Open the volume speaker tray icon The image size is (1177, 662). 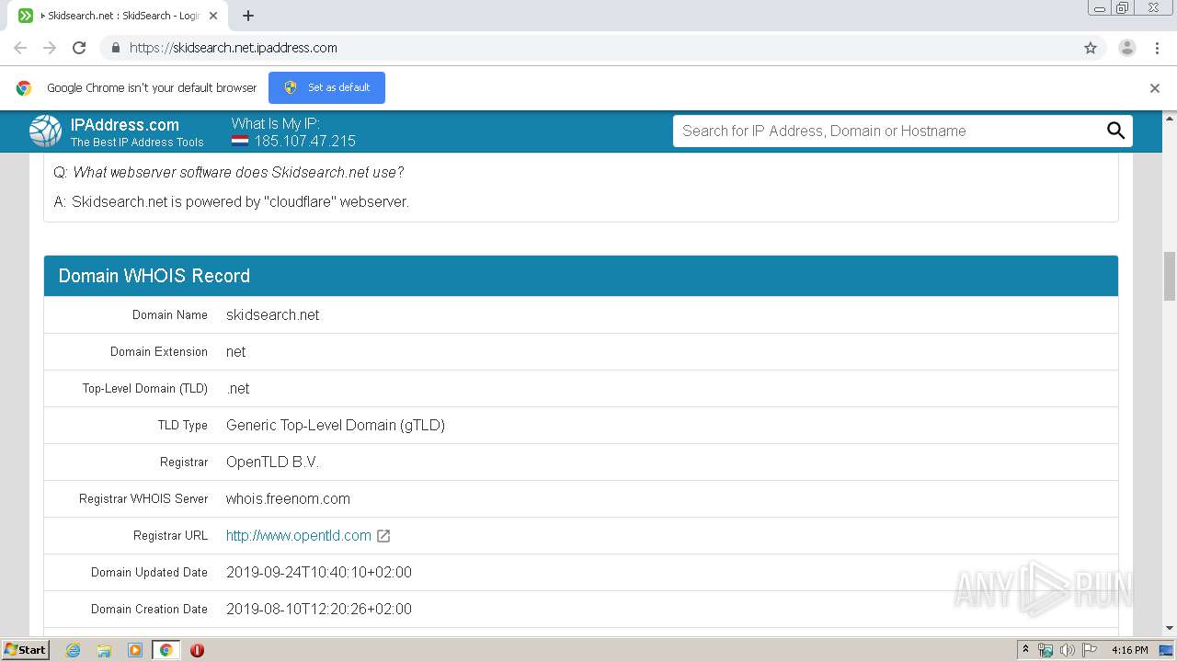coord(1067,650)
